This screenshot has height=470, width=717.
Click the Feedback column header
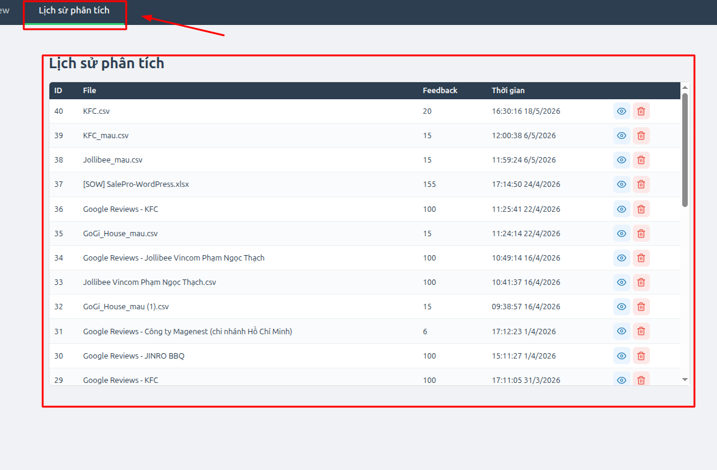(x=440, y=91)
